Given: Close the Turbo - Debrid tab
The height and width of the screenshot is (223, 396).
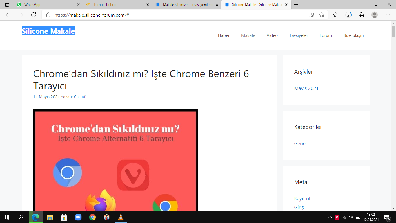Looking at the screenshot, I should pyautogui.click(x=148, y=5).
